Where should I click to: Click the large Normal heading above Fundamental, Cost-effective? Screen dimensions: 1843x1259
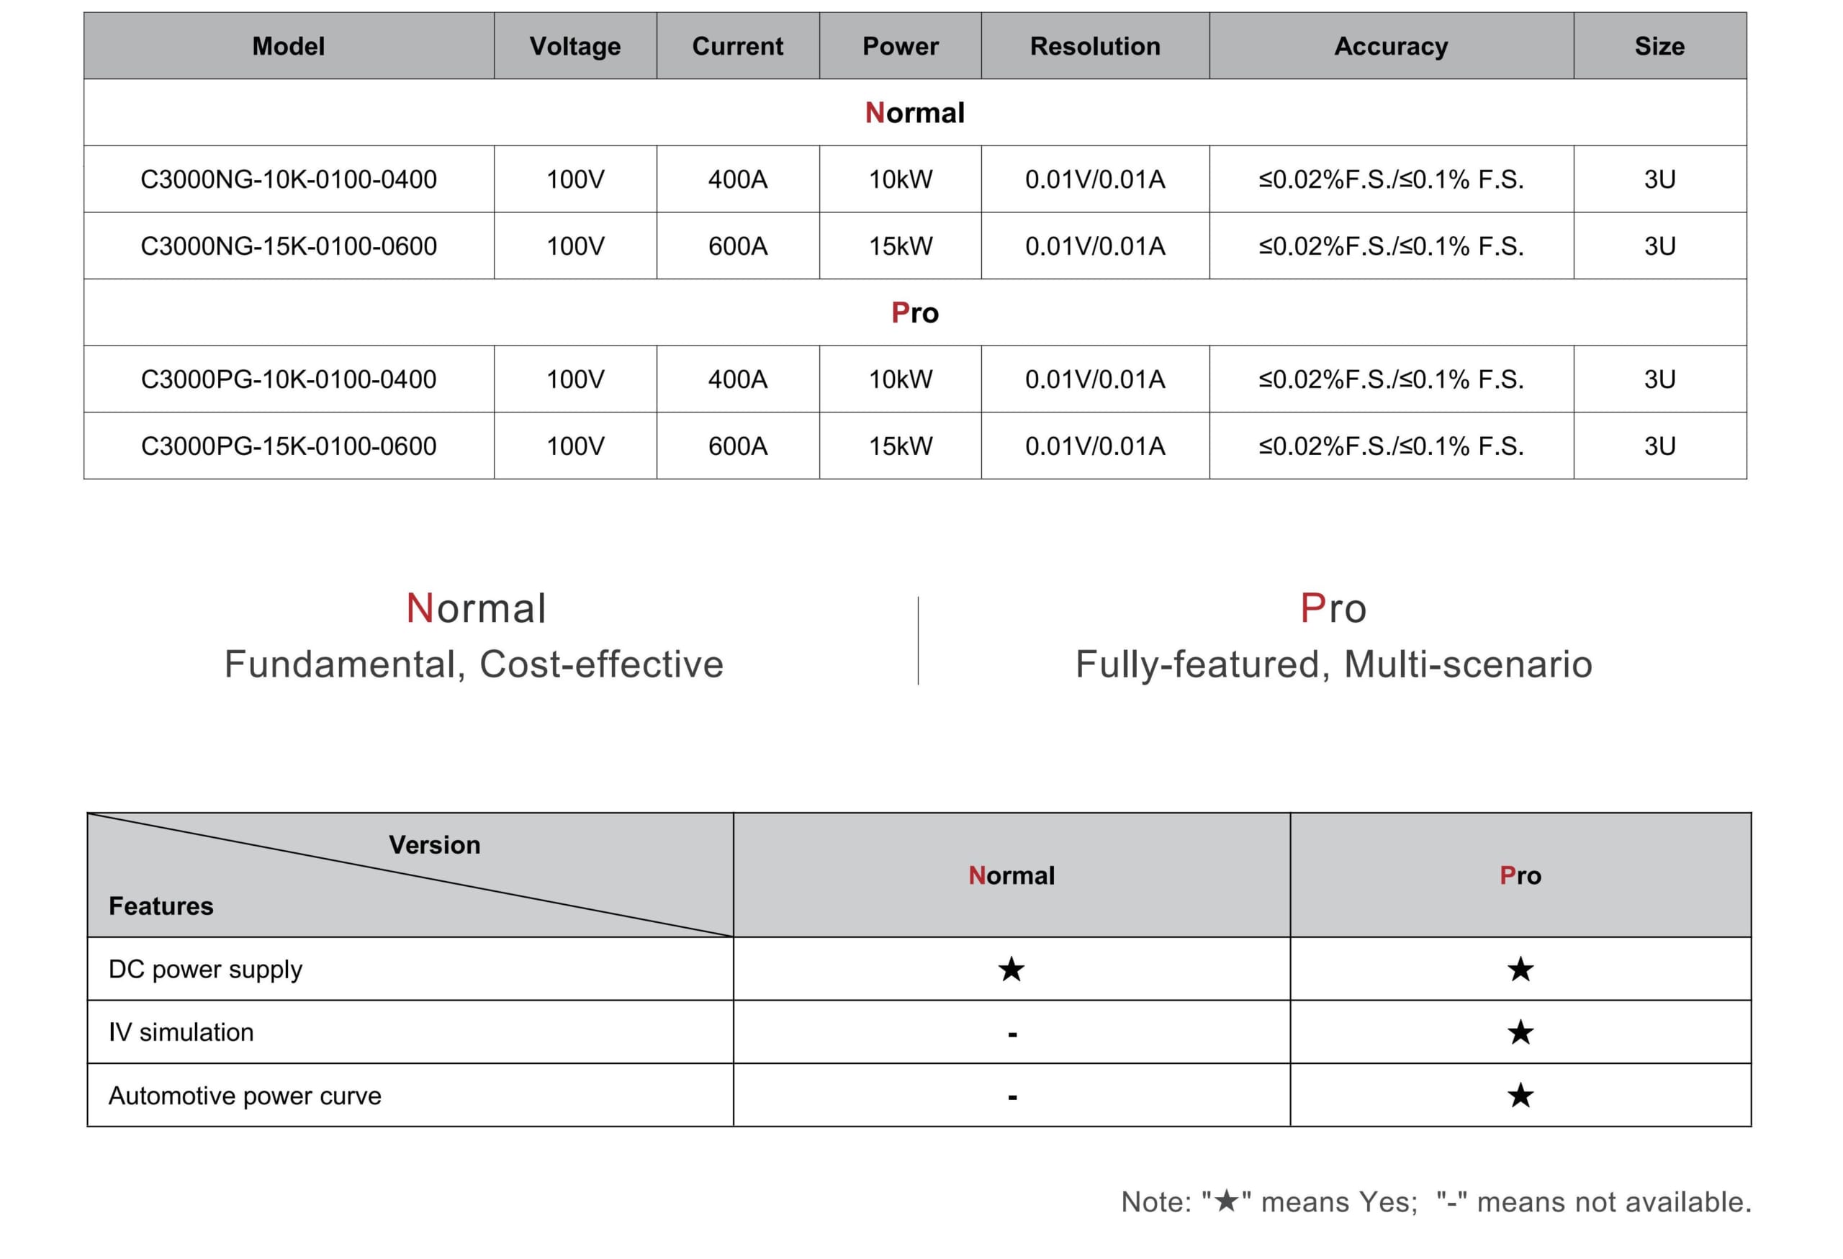point(475,608)
